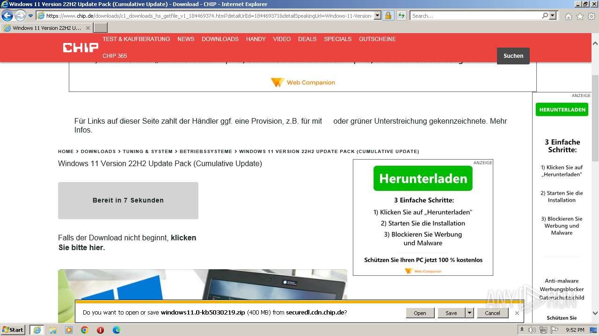Open SPECIALS menu item
Image resolution: width=599 pixels, height=336 pixels.
click(x=337, y=39)
